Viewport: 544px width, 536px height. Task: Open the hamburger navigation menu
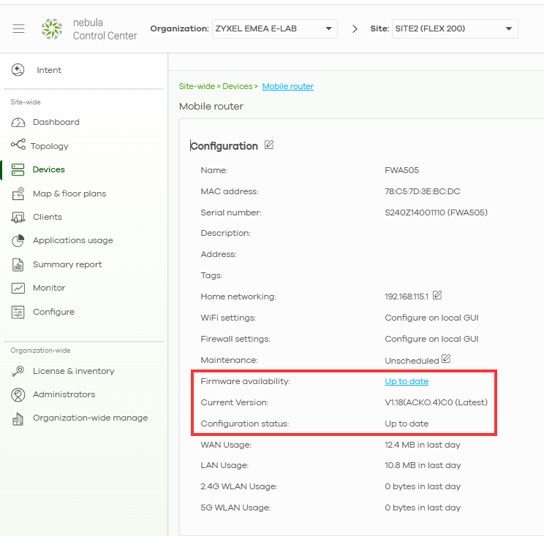tap(19, 28)
